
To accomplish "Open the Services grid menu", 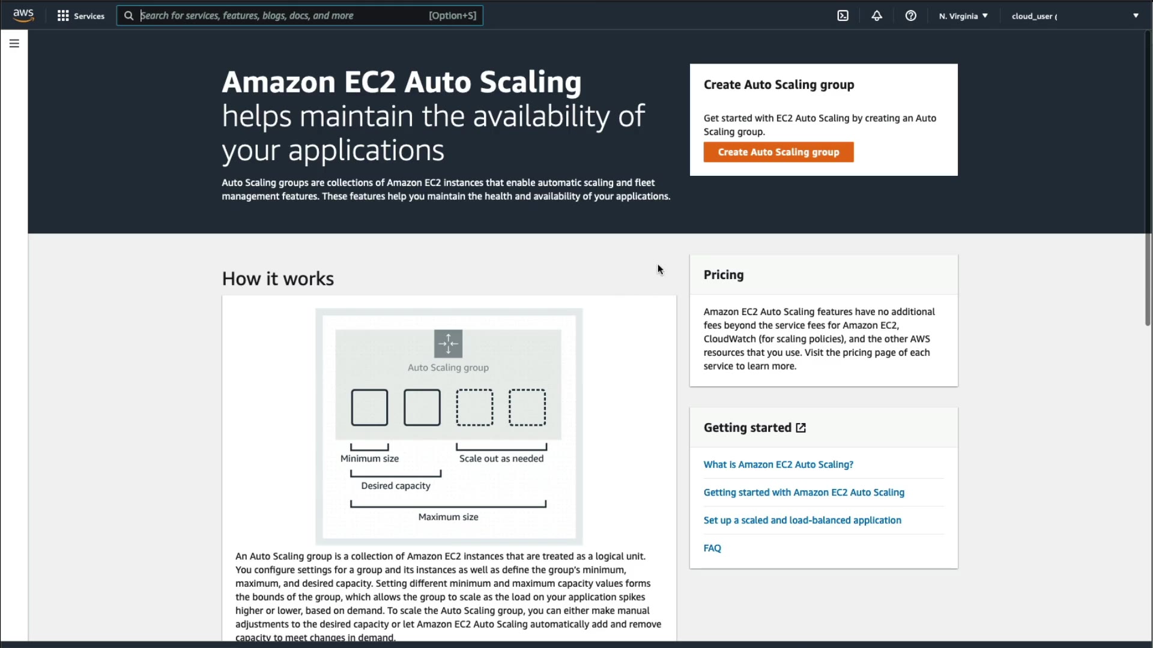I will pos(63,16).
